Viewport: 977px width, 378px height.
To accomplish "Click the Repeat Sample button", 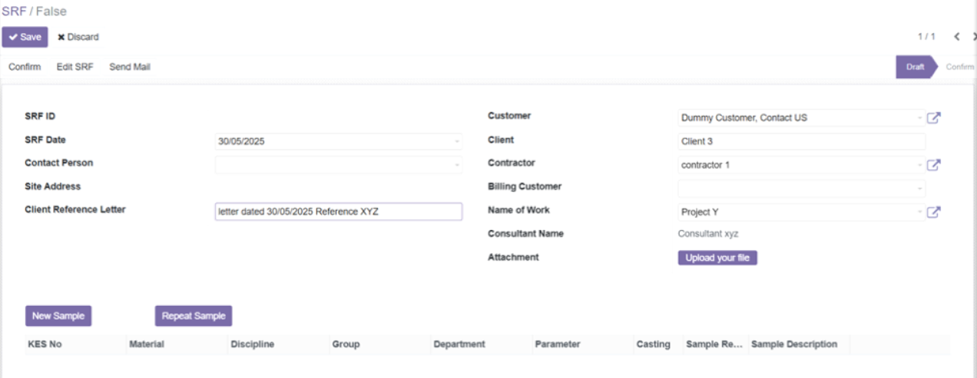I will tap(194, 316).
